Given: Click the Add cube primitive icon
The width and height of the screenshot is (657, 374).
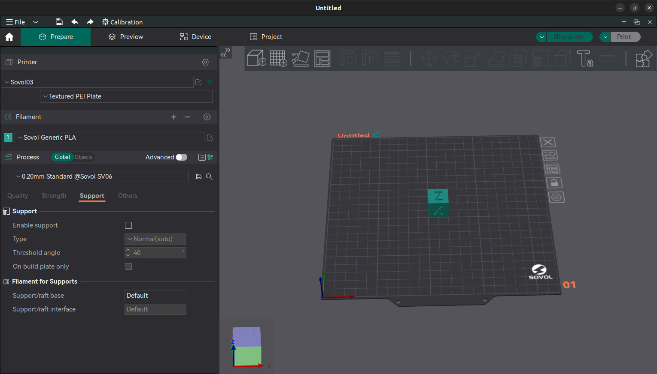Looking at the screenshot, I should [256, 58].
